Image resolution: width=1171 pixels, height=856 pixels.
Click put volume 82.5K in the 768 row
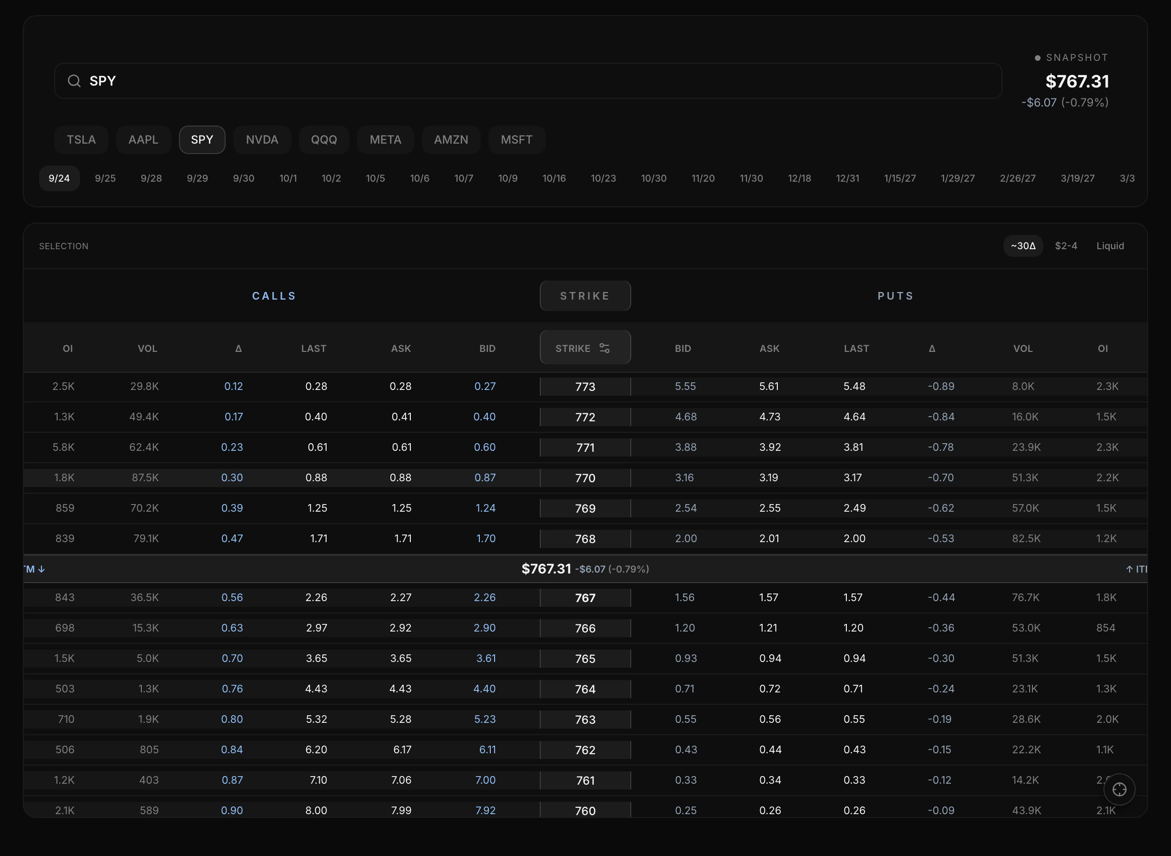pyautogui.click(x=1026, y=538)
